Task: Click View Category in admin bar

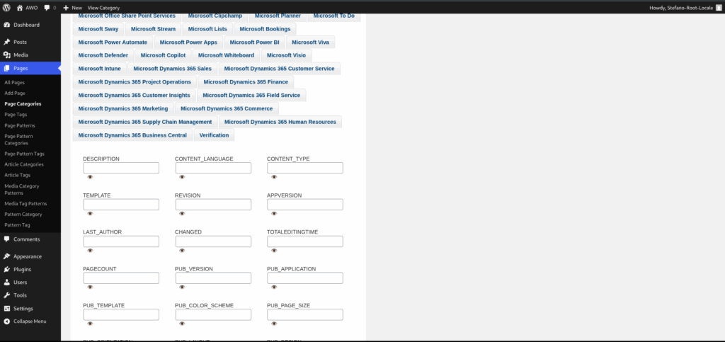Action: pyautogui.click(x=103, y=8)
